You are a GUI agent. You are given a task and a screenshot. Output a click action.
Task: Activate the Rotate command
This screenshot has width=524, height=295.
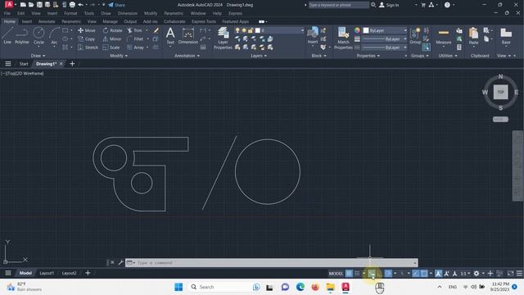(x=112, y=30)
